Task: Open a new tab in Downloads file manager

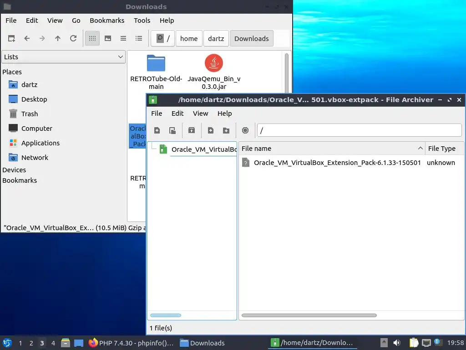Action: 11,38
